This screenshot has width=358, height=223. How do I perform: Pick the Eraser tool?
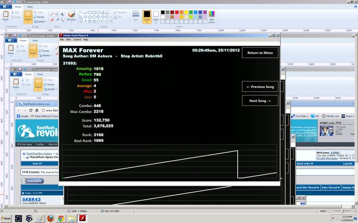pyautogui.click(x=52, y=20)
